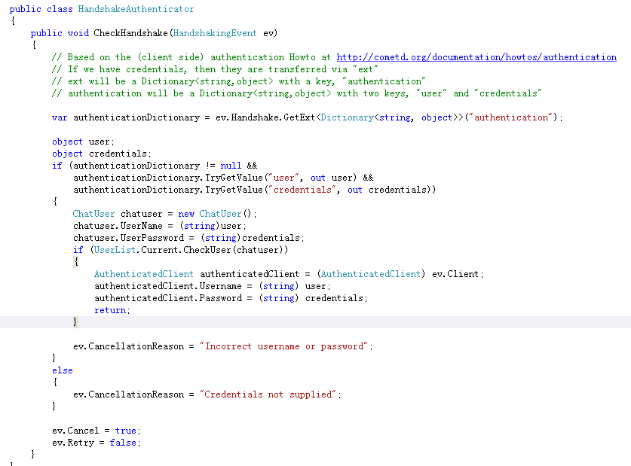Click comment starting 'authentication will be a Dictionary'
Image resolution: width=631 pixels, height=466 pixels.
[296, 93]
